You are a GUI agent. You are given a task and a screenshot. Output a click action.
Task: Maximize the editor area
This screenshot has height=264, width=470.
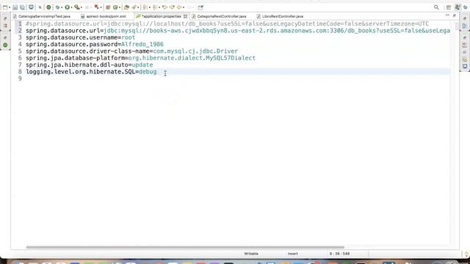[x=455, y=15]
